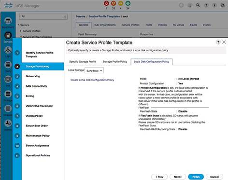Select the Server Boot Order step
This screenshot has height=180, width=228.
click(x=37, y=126)
